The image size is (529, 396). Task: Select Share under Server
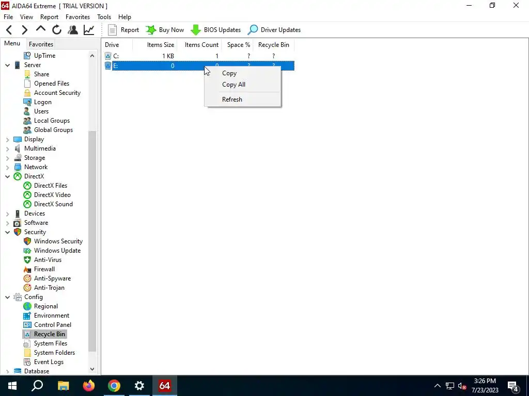click(x=41, y=74)
